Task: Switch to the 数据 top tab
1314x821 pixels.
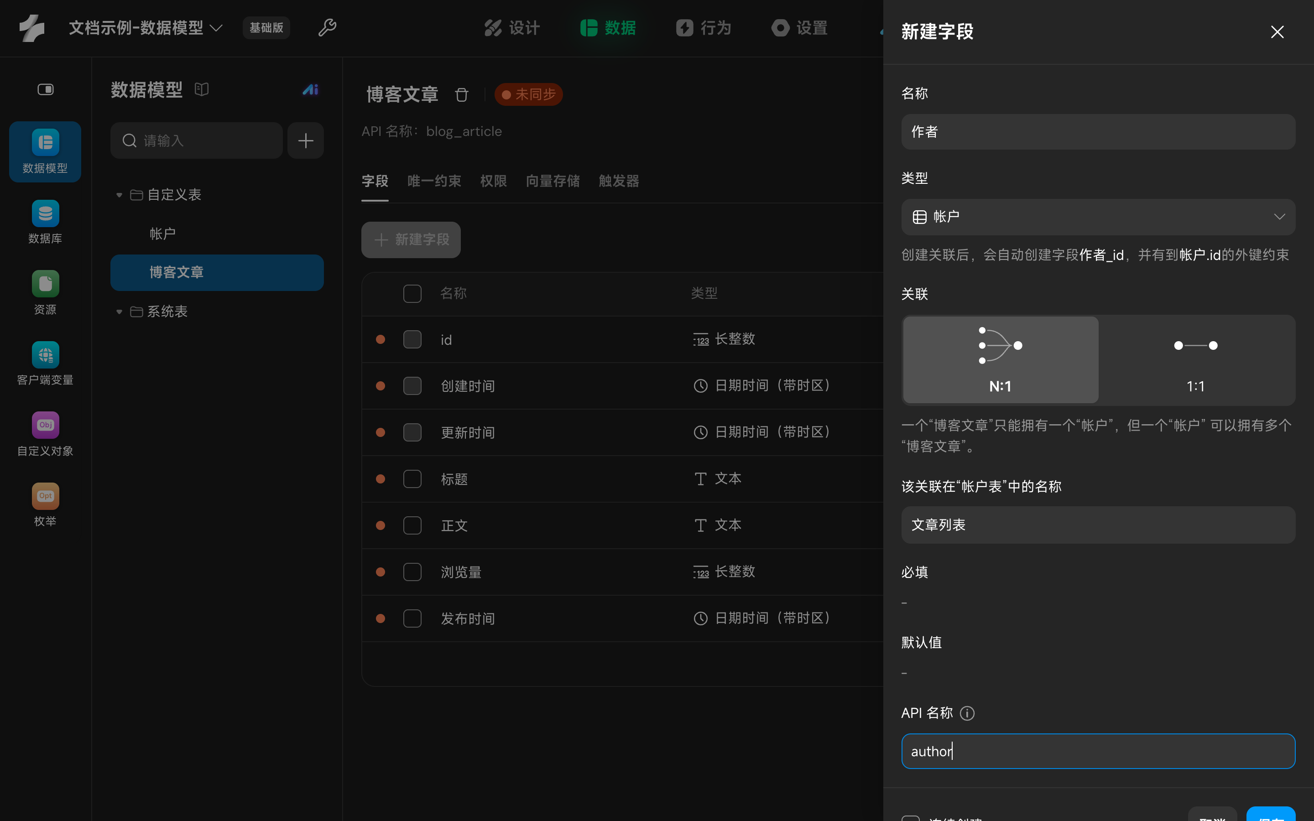Action: pos(608,28)
